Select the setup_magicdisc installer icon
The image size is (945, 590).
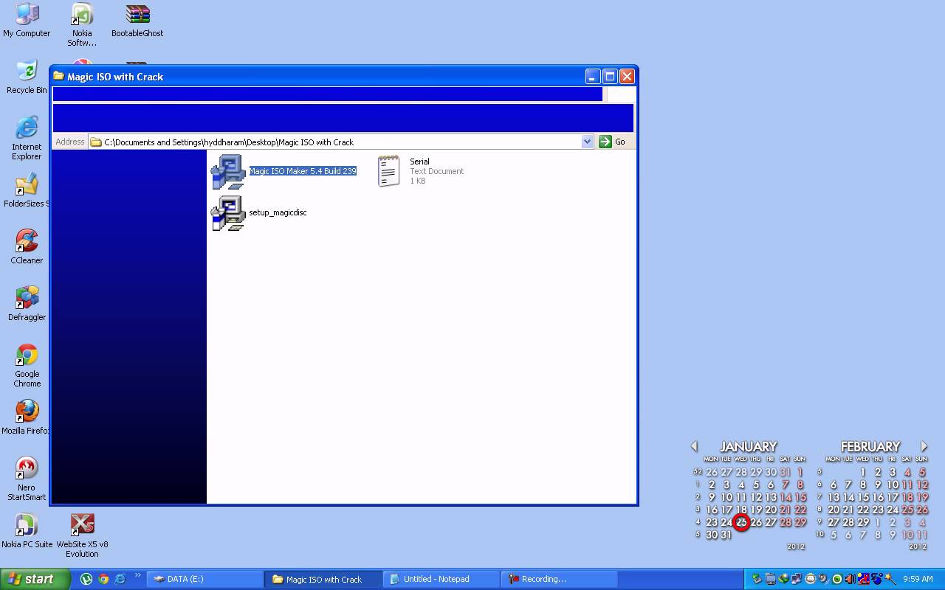[x=228, y=213]
